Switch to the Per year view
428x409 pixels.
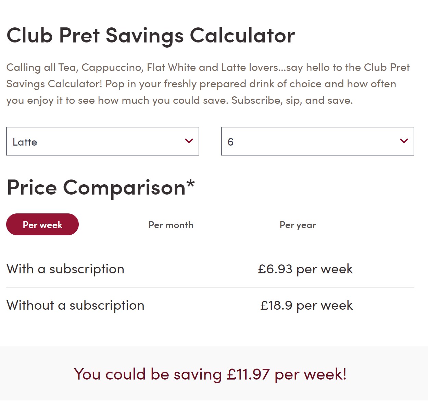[298, 225]
